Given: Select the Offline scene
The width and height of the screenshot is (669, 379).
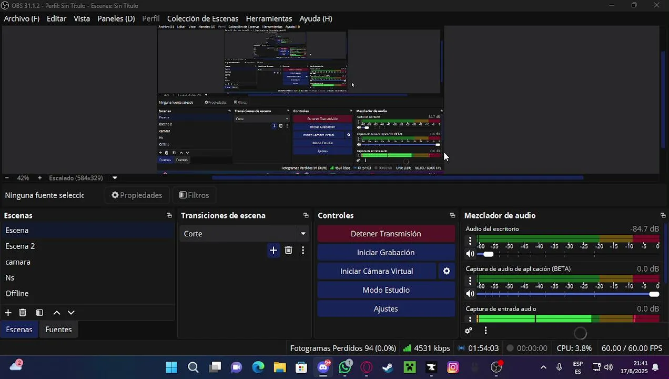Looking at the screenshot, I should tap(87, 294).
